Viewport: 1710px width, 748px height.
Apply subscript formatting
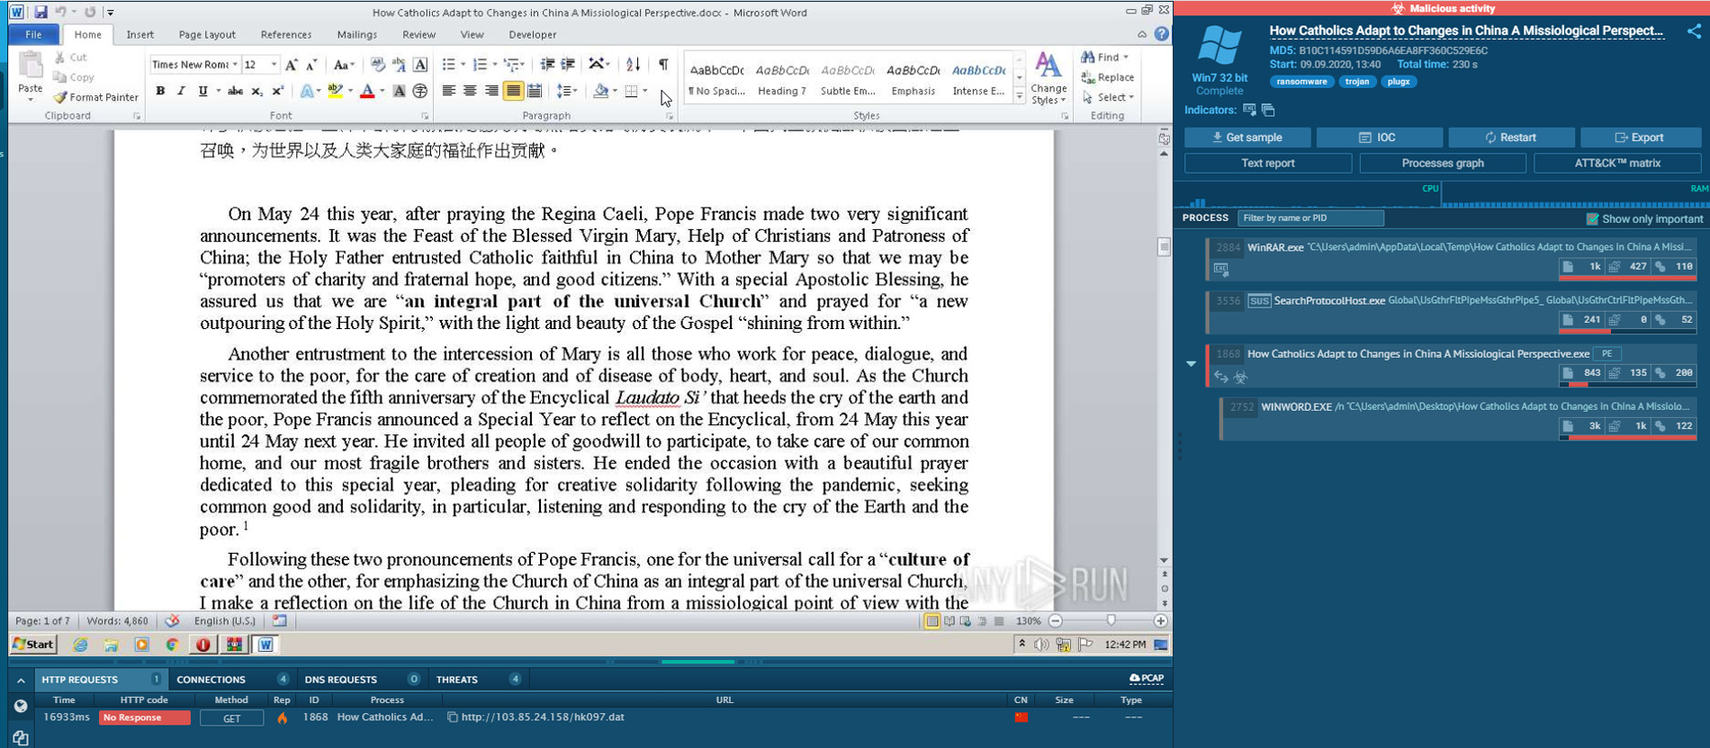(256, 91)
